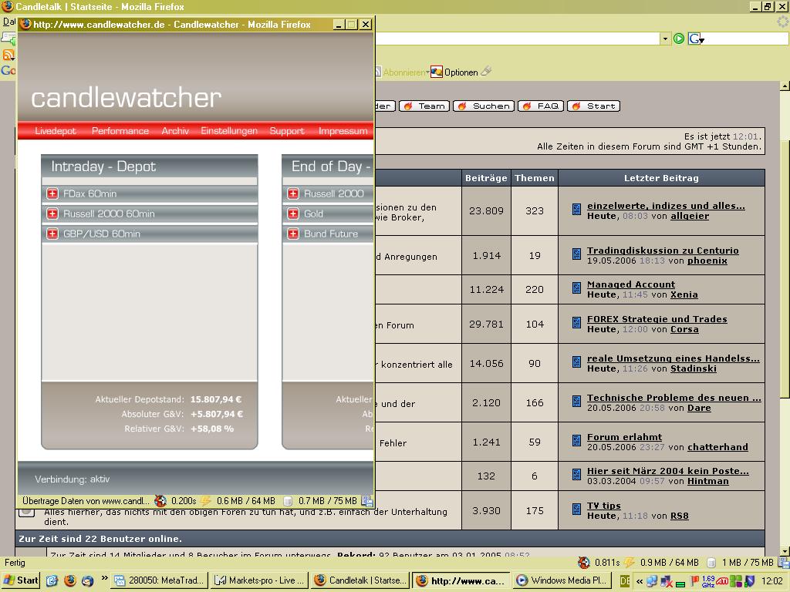Click post icon next to 'Forum erlahmt'

coord(576,441)
